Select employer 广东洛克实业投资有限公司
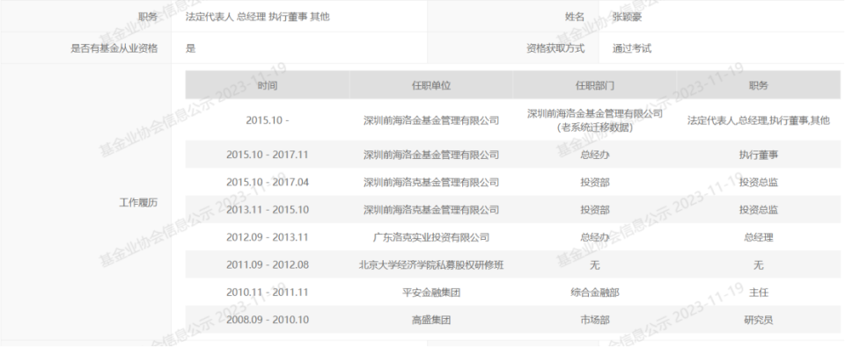 [x=431, y=237]
